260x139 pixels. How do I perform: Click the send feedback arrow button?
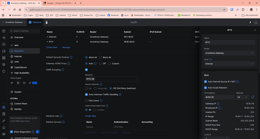37,132
